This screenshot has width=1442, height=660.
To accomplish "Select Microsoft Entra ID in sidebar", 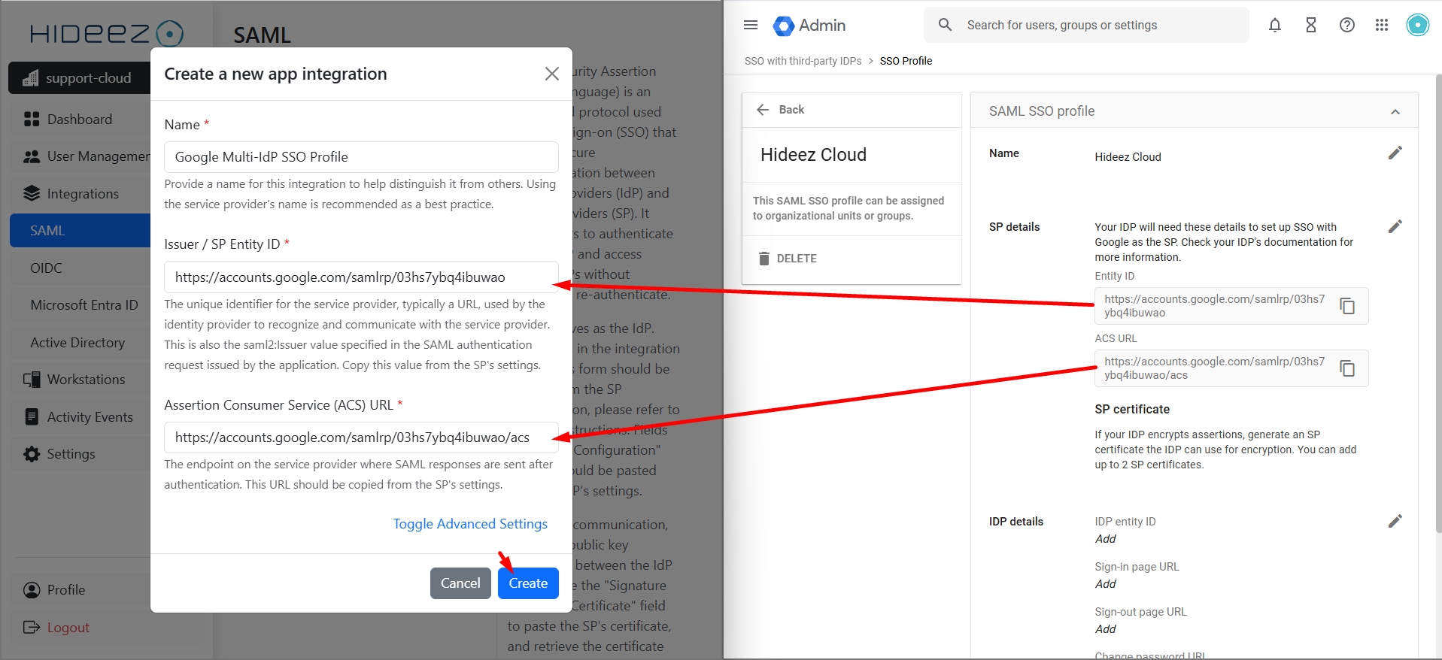I will pyautogui.click(x=80, y=305).
